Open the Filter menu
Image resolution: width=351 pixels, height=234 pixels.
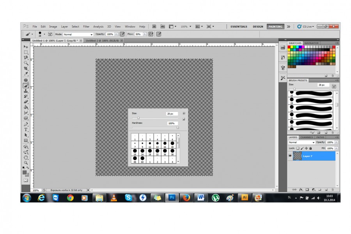(86, 27)
